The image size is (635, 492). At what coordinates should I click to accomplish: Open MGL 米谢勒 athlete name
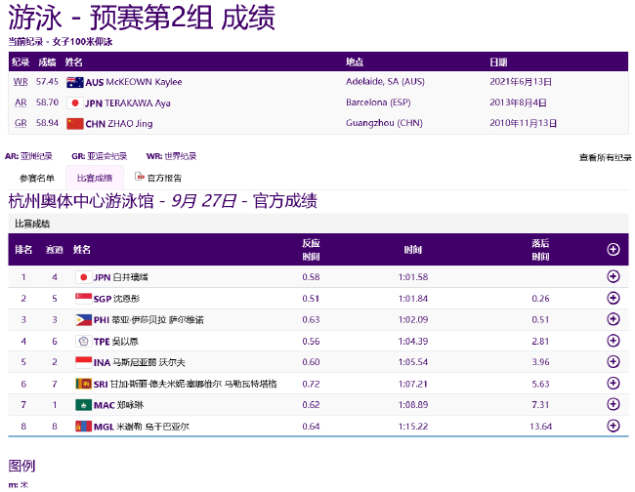[142, 427]
